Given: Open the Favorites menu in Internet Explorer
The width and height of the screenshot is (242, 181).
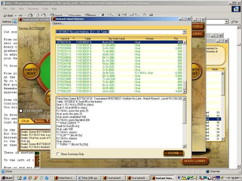Looking at the screenshot, I should [33, 9].
